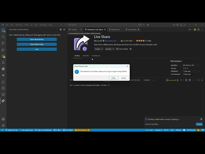
Task: Toggle bottom panel visibility from title bar
Action: [x=181, y=25]
